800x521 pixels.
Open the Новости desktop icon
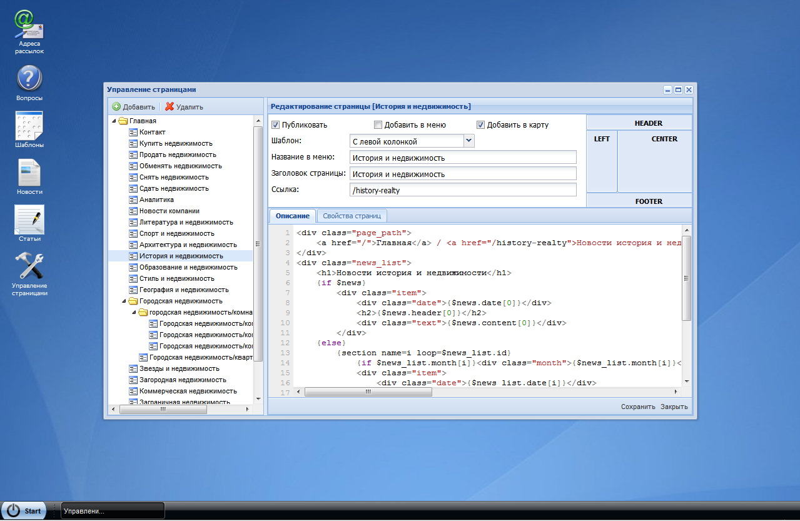(x=29, y=173)
